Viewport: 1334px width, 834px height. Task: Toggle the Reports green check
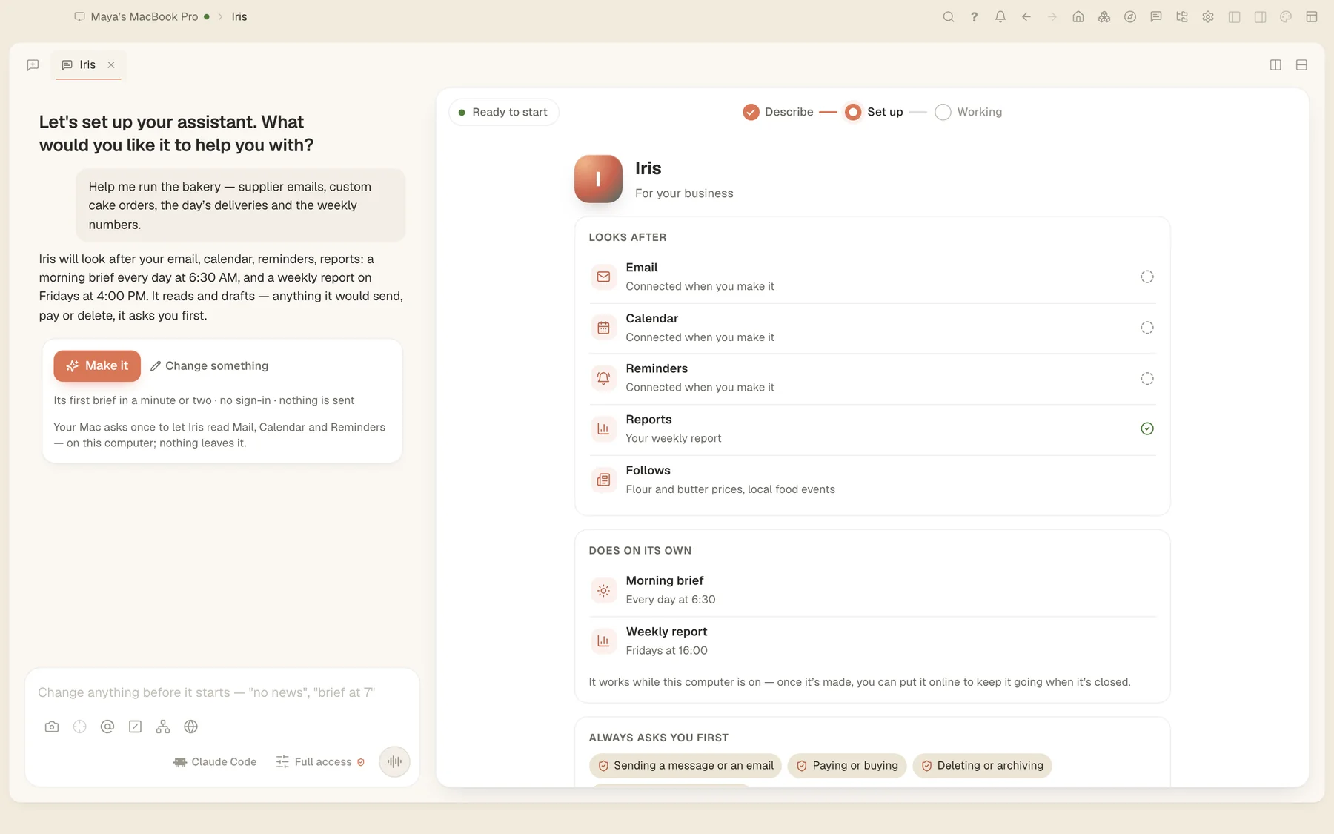1146,428
